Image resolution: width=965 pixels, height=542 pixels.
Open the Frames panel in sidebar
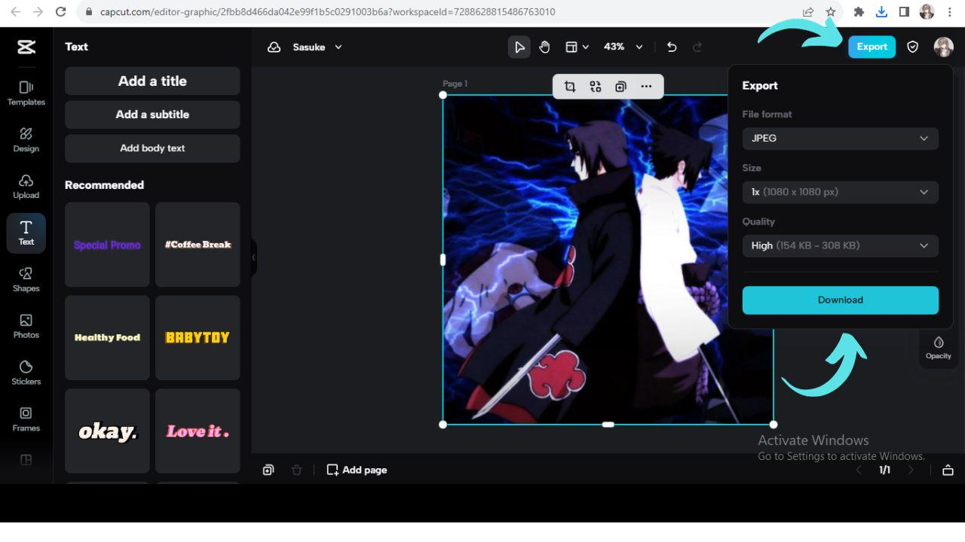(26, 420)
